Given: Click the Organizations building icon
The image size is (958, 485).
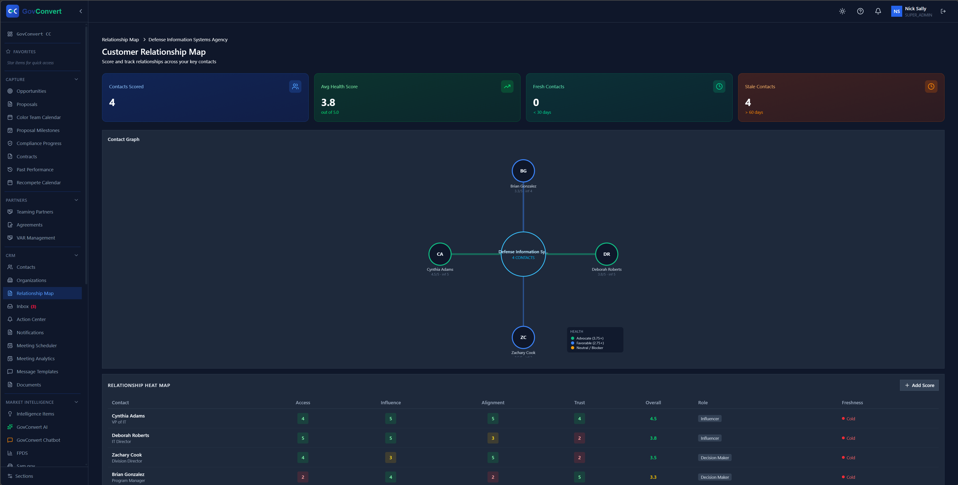Looking at the screenshot, I should point(10,280).
